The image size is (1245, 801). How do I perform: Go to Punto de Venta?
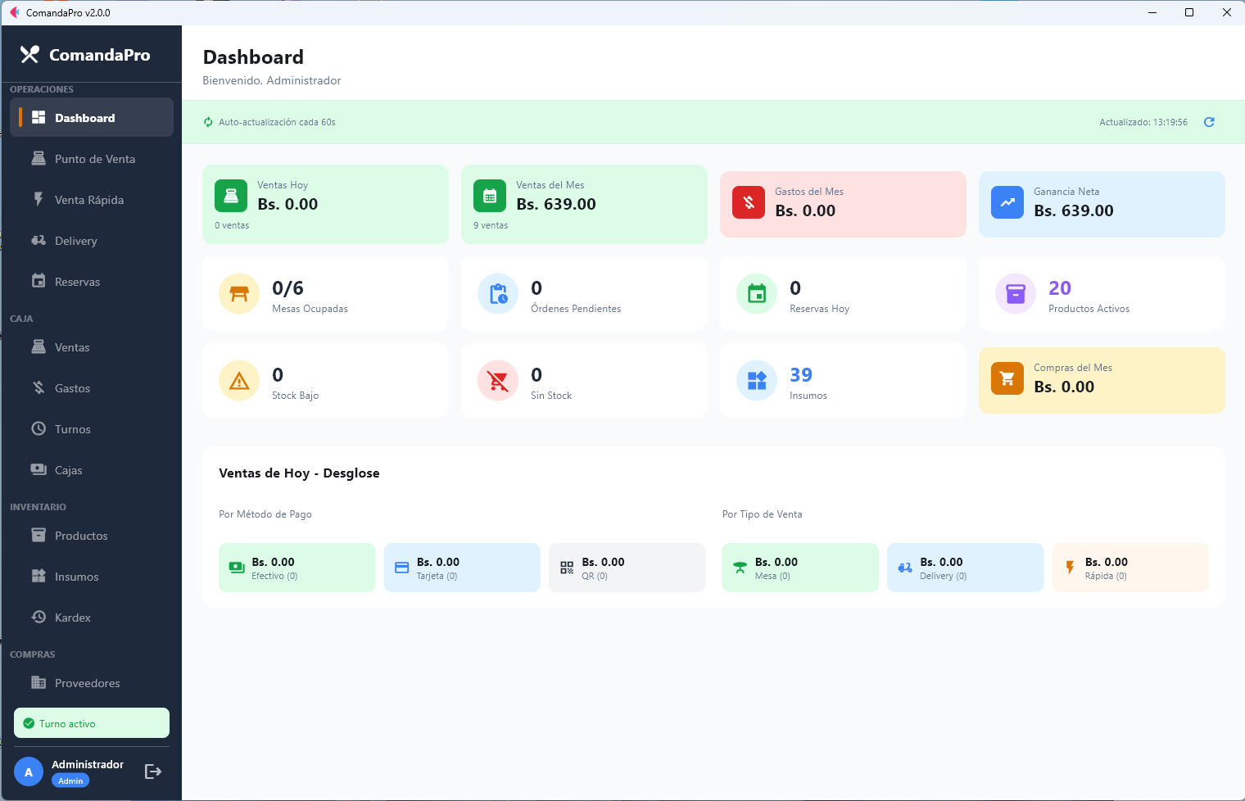(92, 158)
